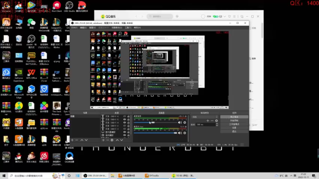Viewport: 319px width, 179px height.
Task: Open Riot Client desktop icon
Action: 57,6
